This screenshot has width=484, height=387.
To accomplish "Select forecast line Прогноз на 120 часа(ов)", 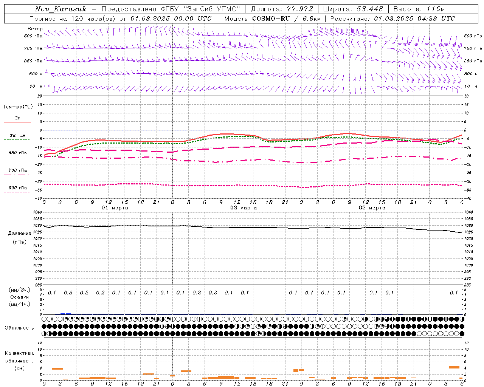I will click(x=73, y=19).
